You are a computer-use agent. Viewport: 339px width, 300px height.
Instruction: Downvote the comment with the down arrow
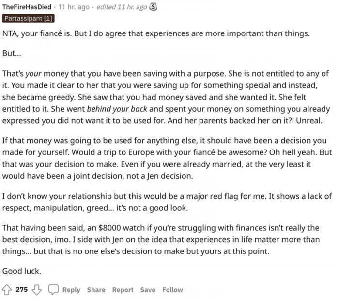[x=37, y=290]
